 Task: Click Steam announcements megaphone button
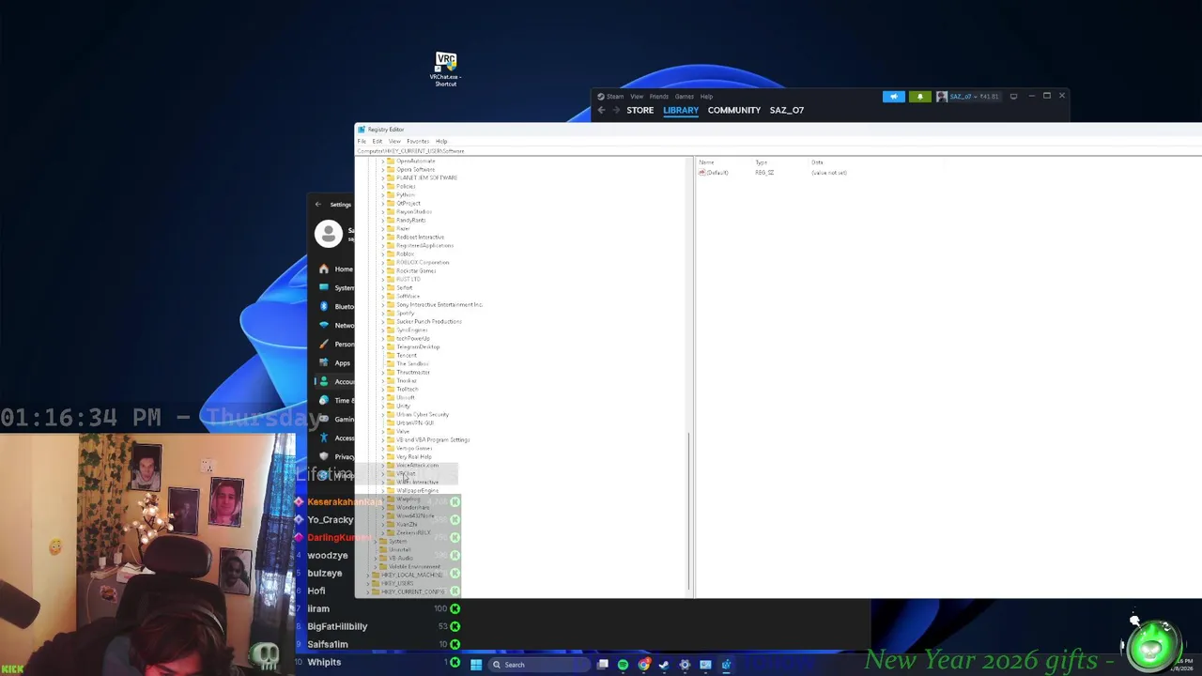894,96
